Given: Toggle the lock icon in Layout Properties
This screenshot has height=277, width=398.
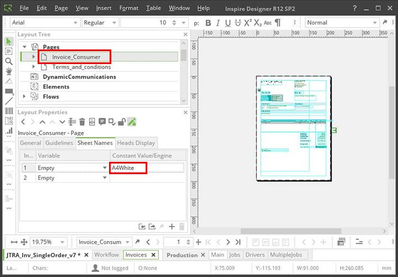Looking at the screenshot, I should pos(121,122).
